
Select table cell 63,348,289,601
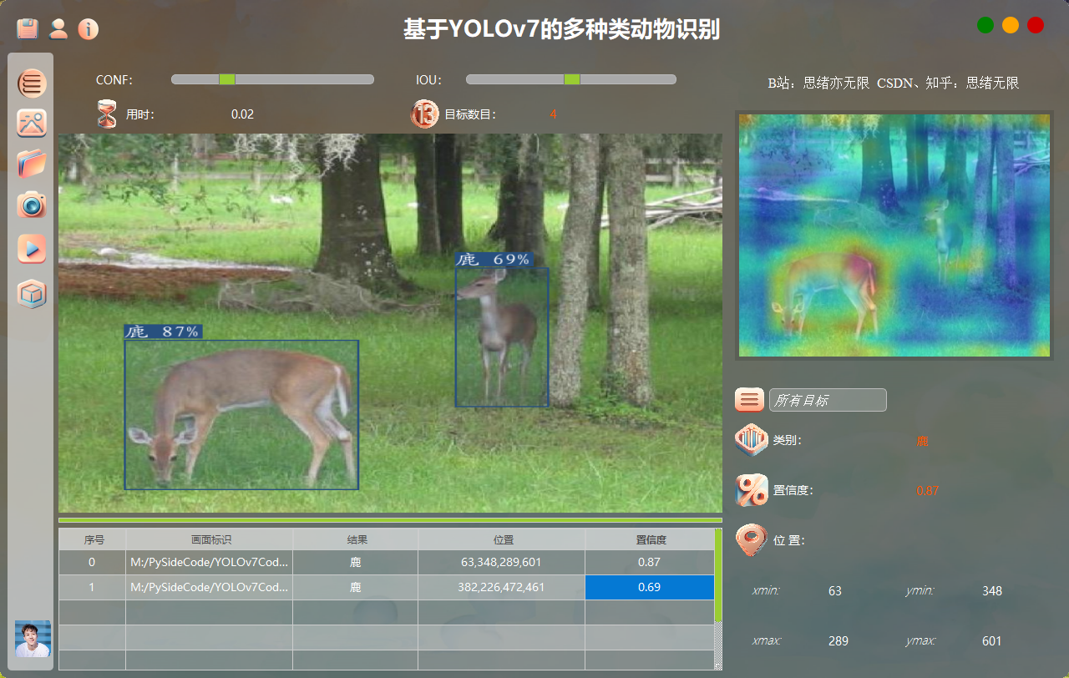(x=502, y=562)
